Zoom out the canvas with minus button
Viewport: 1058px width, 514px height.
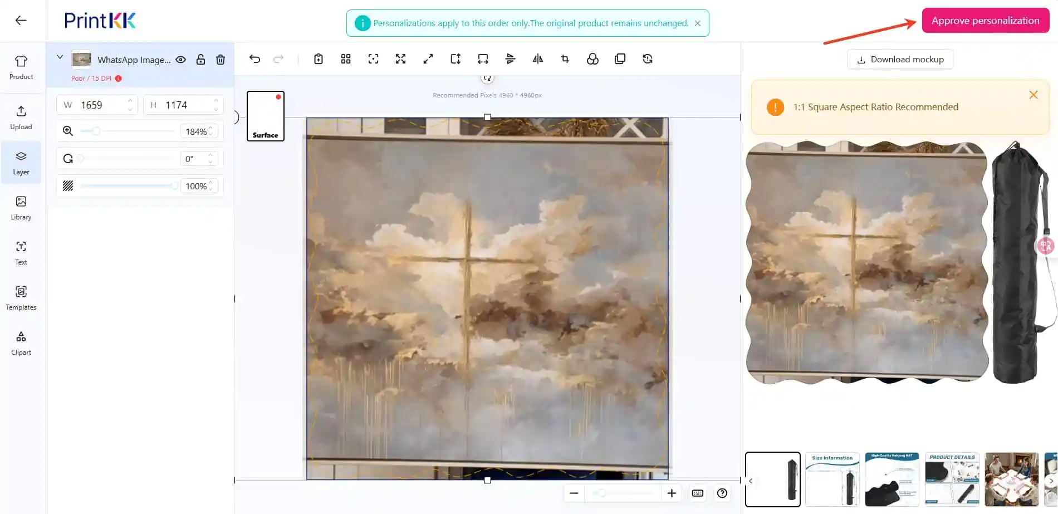pos(574,493)
